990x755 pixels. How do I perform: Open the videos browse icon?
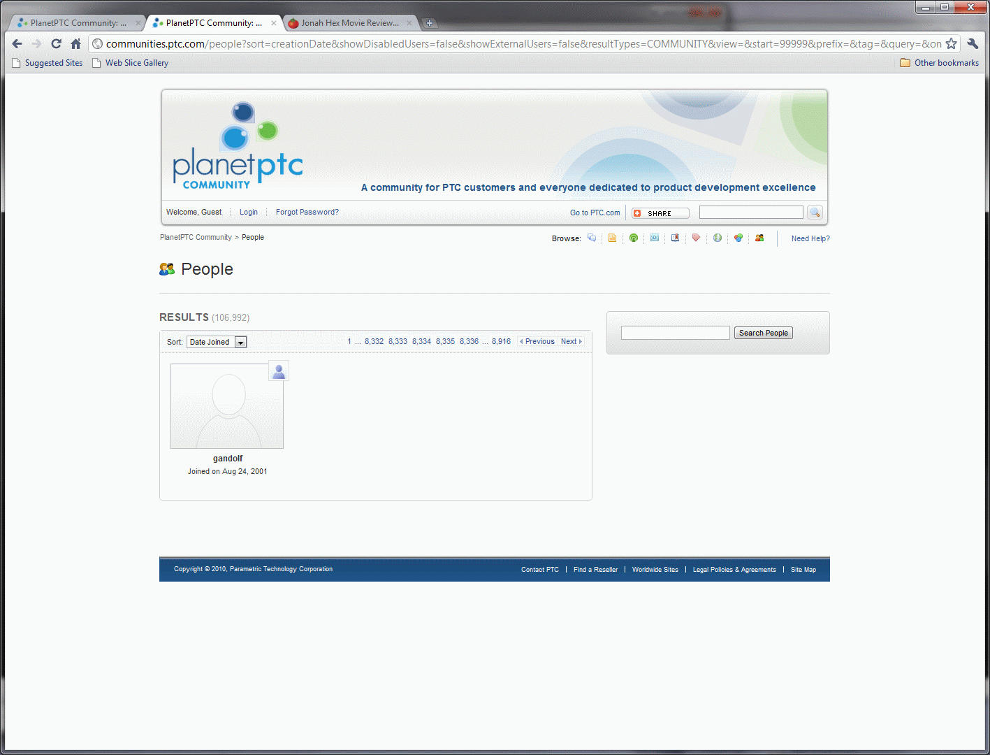[x=655, y=238]
